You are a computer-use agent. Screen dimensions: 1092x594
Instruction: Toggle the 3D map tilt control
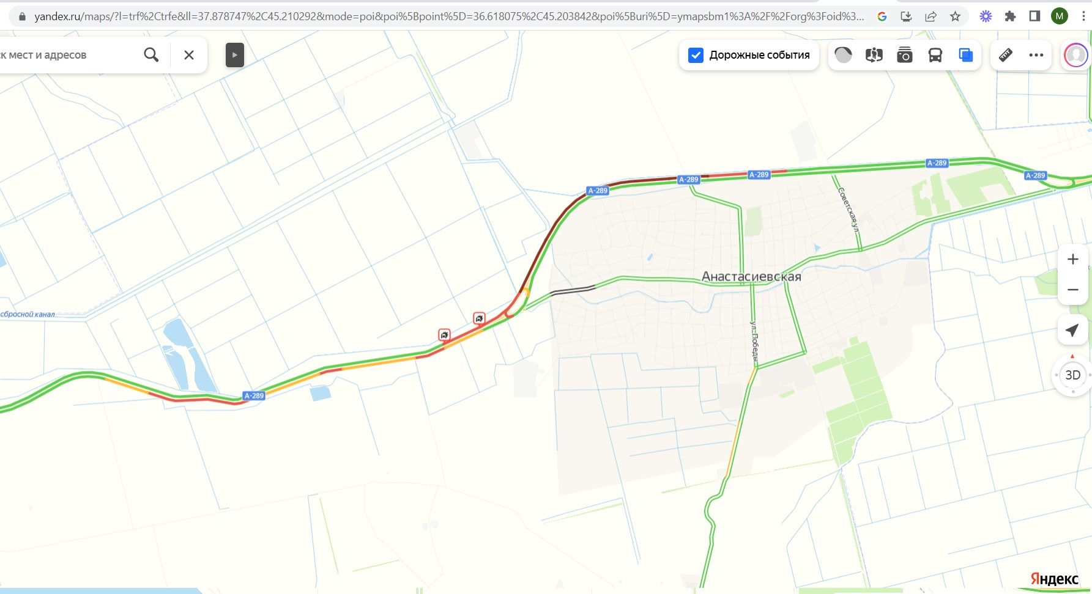tap(1072, 375)
